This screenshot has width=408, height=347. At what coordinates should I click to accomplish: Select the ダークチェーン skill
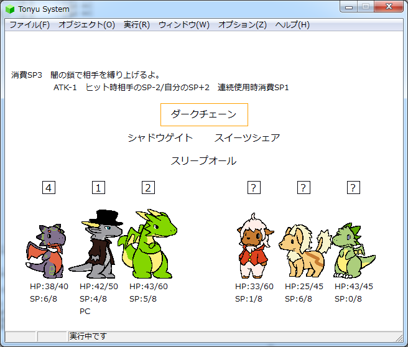(x=204, y=114)
